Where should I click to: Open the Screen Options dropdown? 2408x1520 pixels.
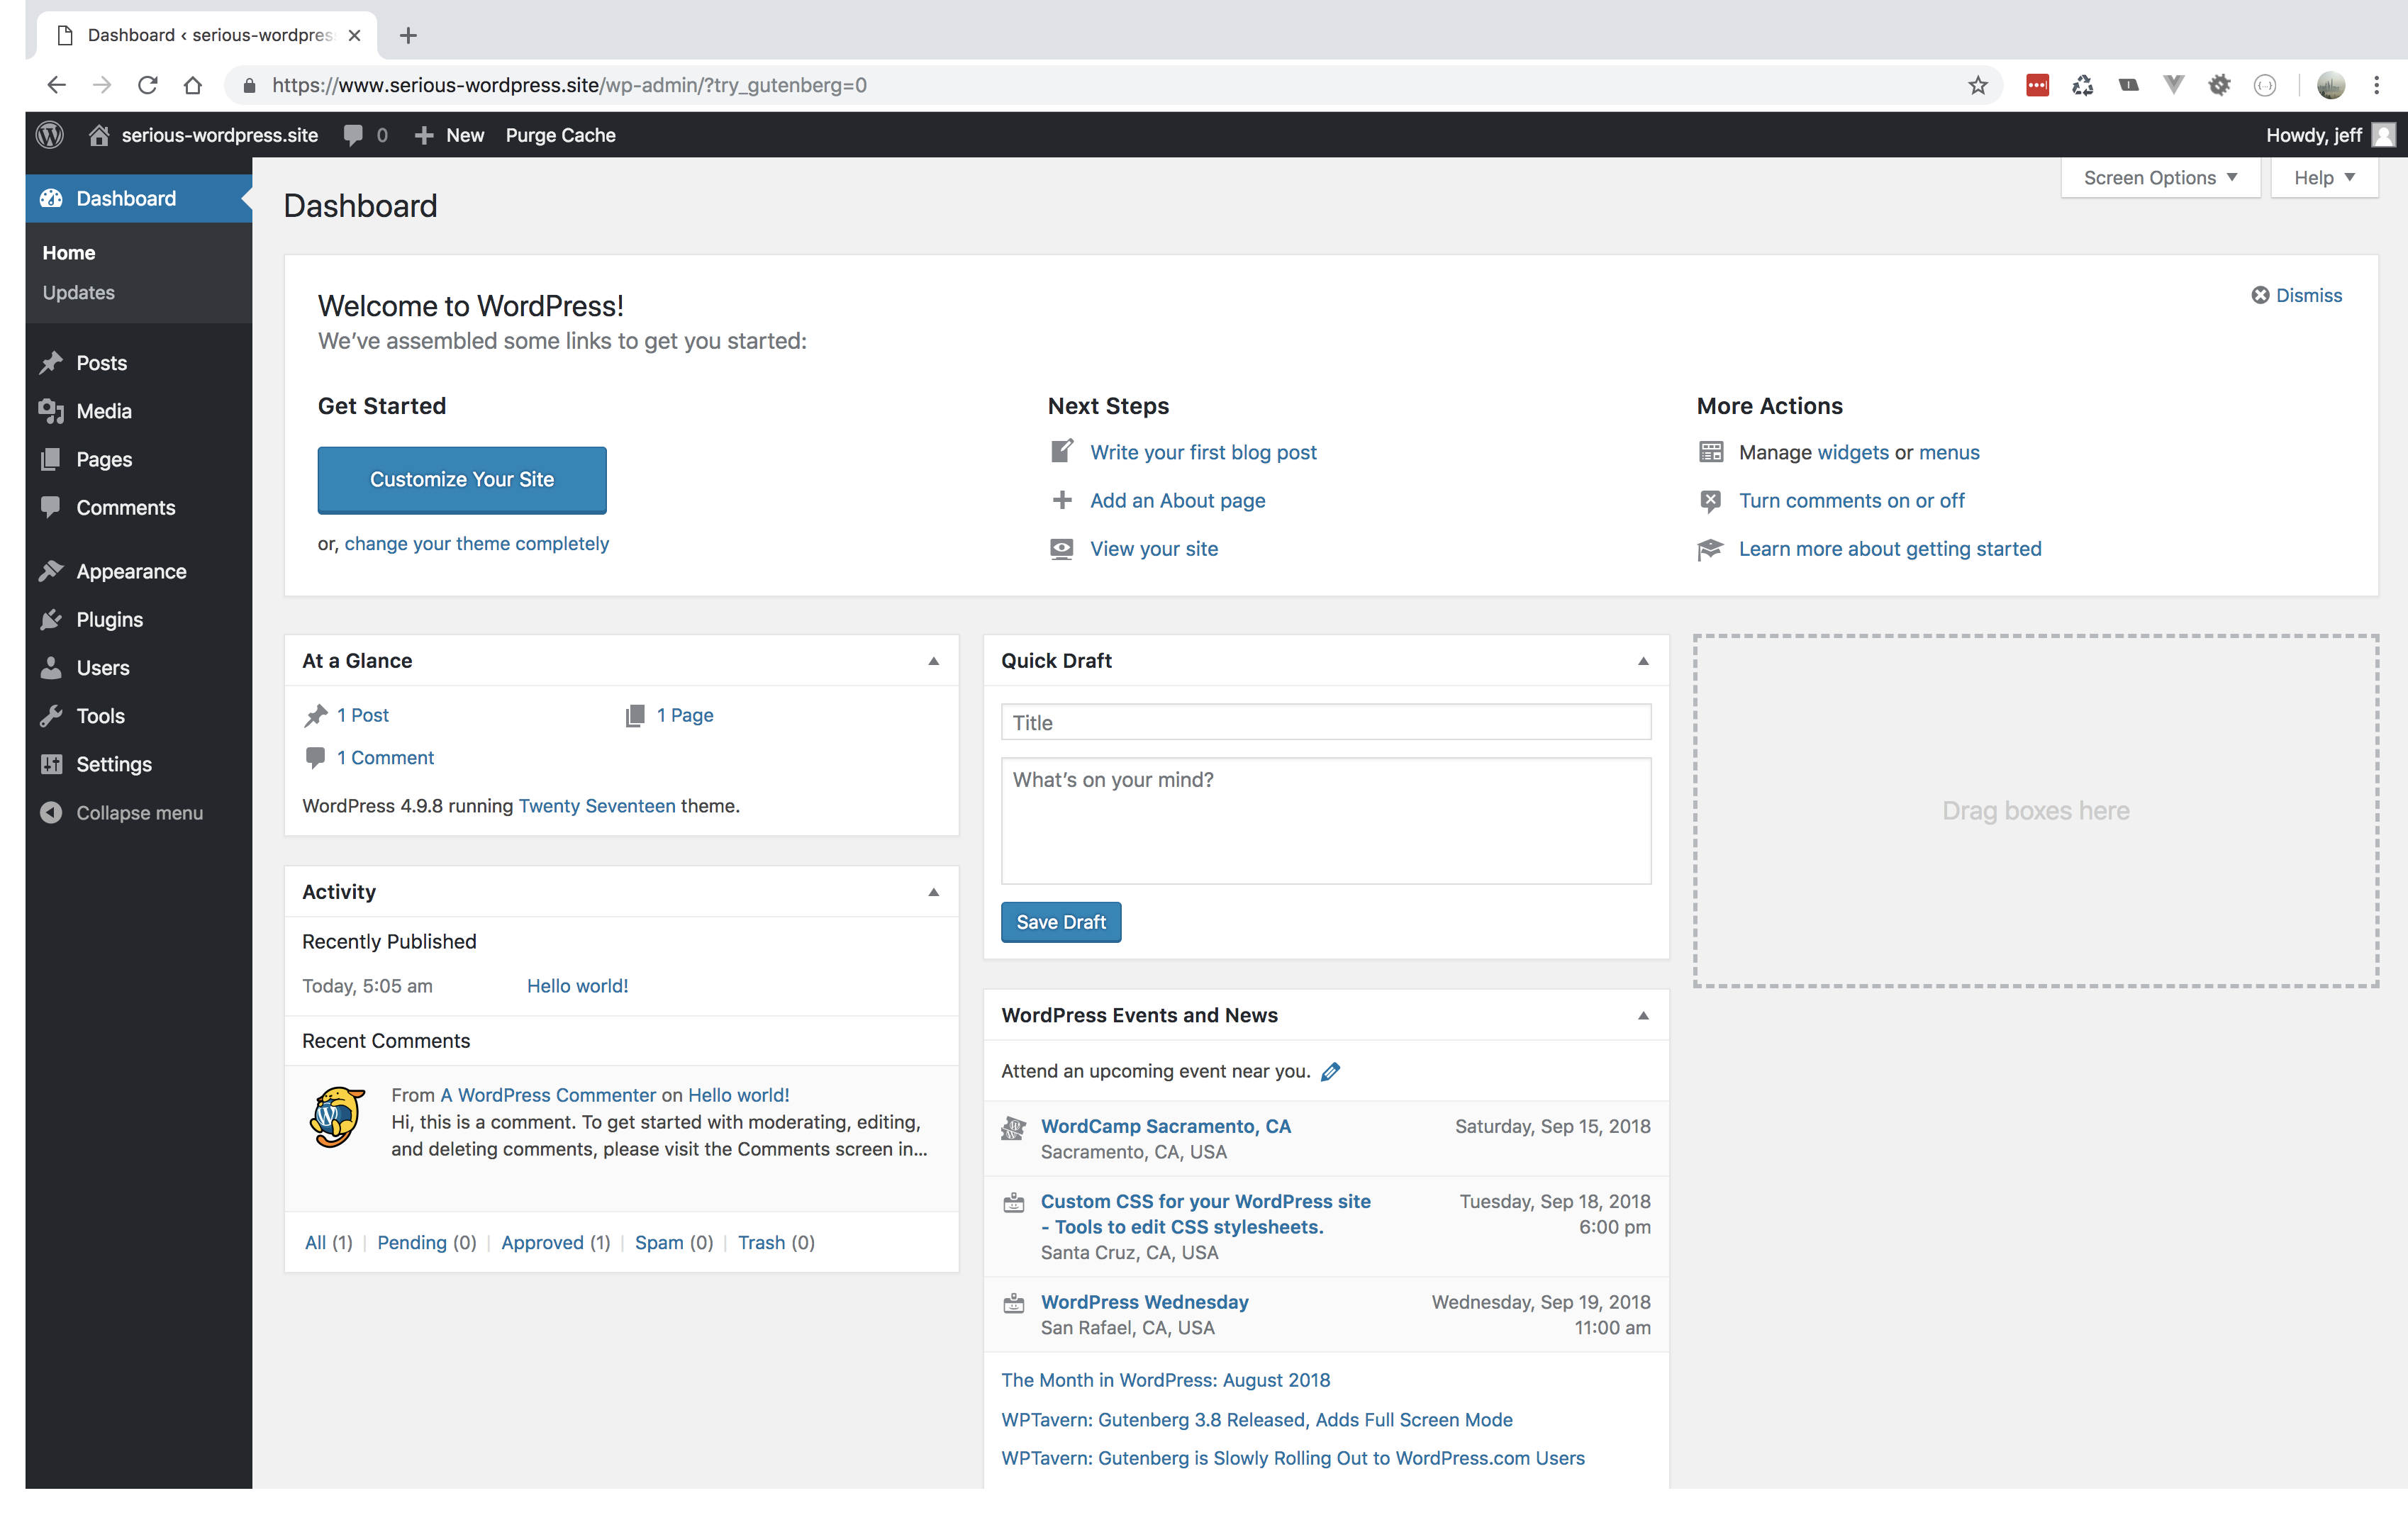[2159, 177]
